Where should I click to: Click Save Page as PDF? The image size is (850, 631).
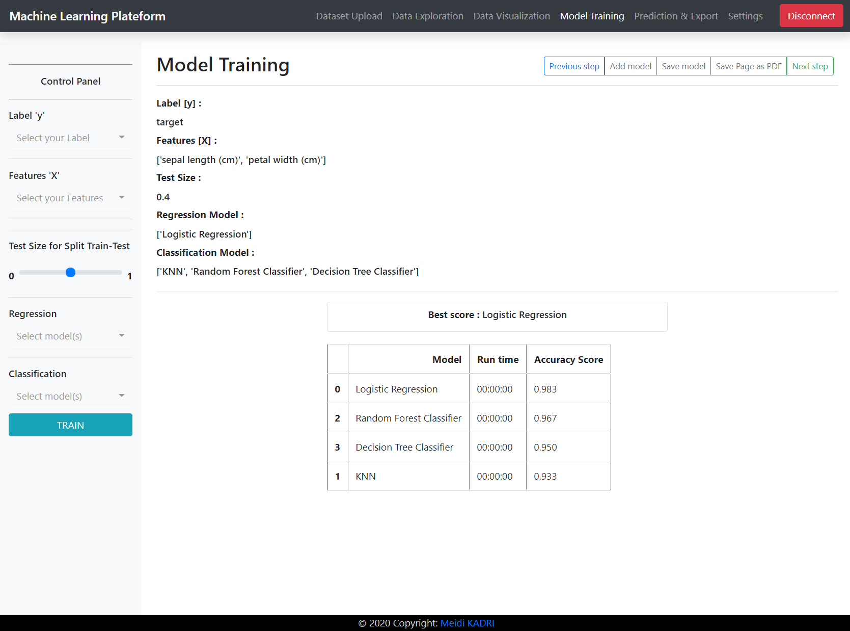pos(748,66)
